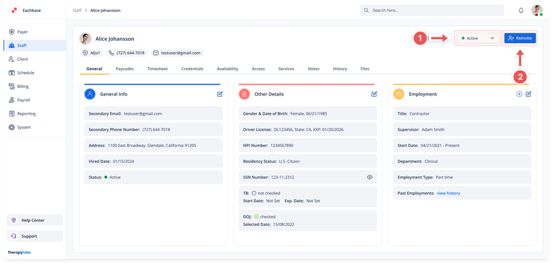This screenshot has width=553, height=265.
Task: Open user profile avatar menu
Action: [x=537, y=10]
